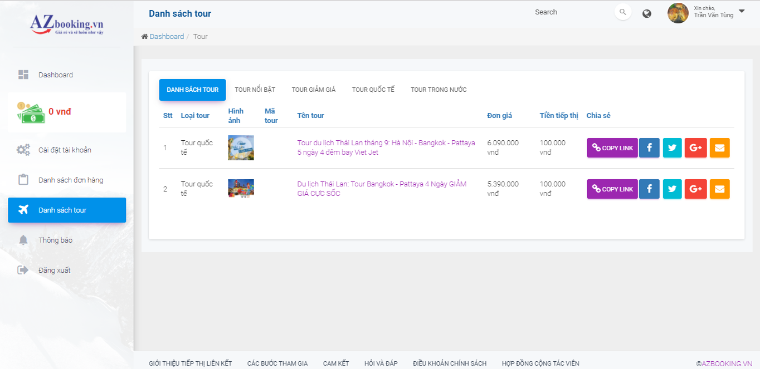Open the Tour giảm giá tab
This screenshot has width=760, height=369.
313,90
